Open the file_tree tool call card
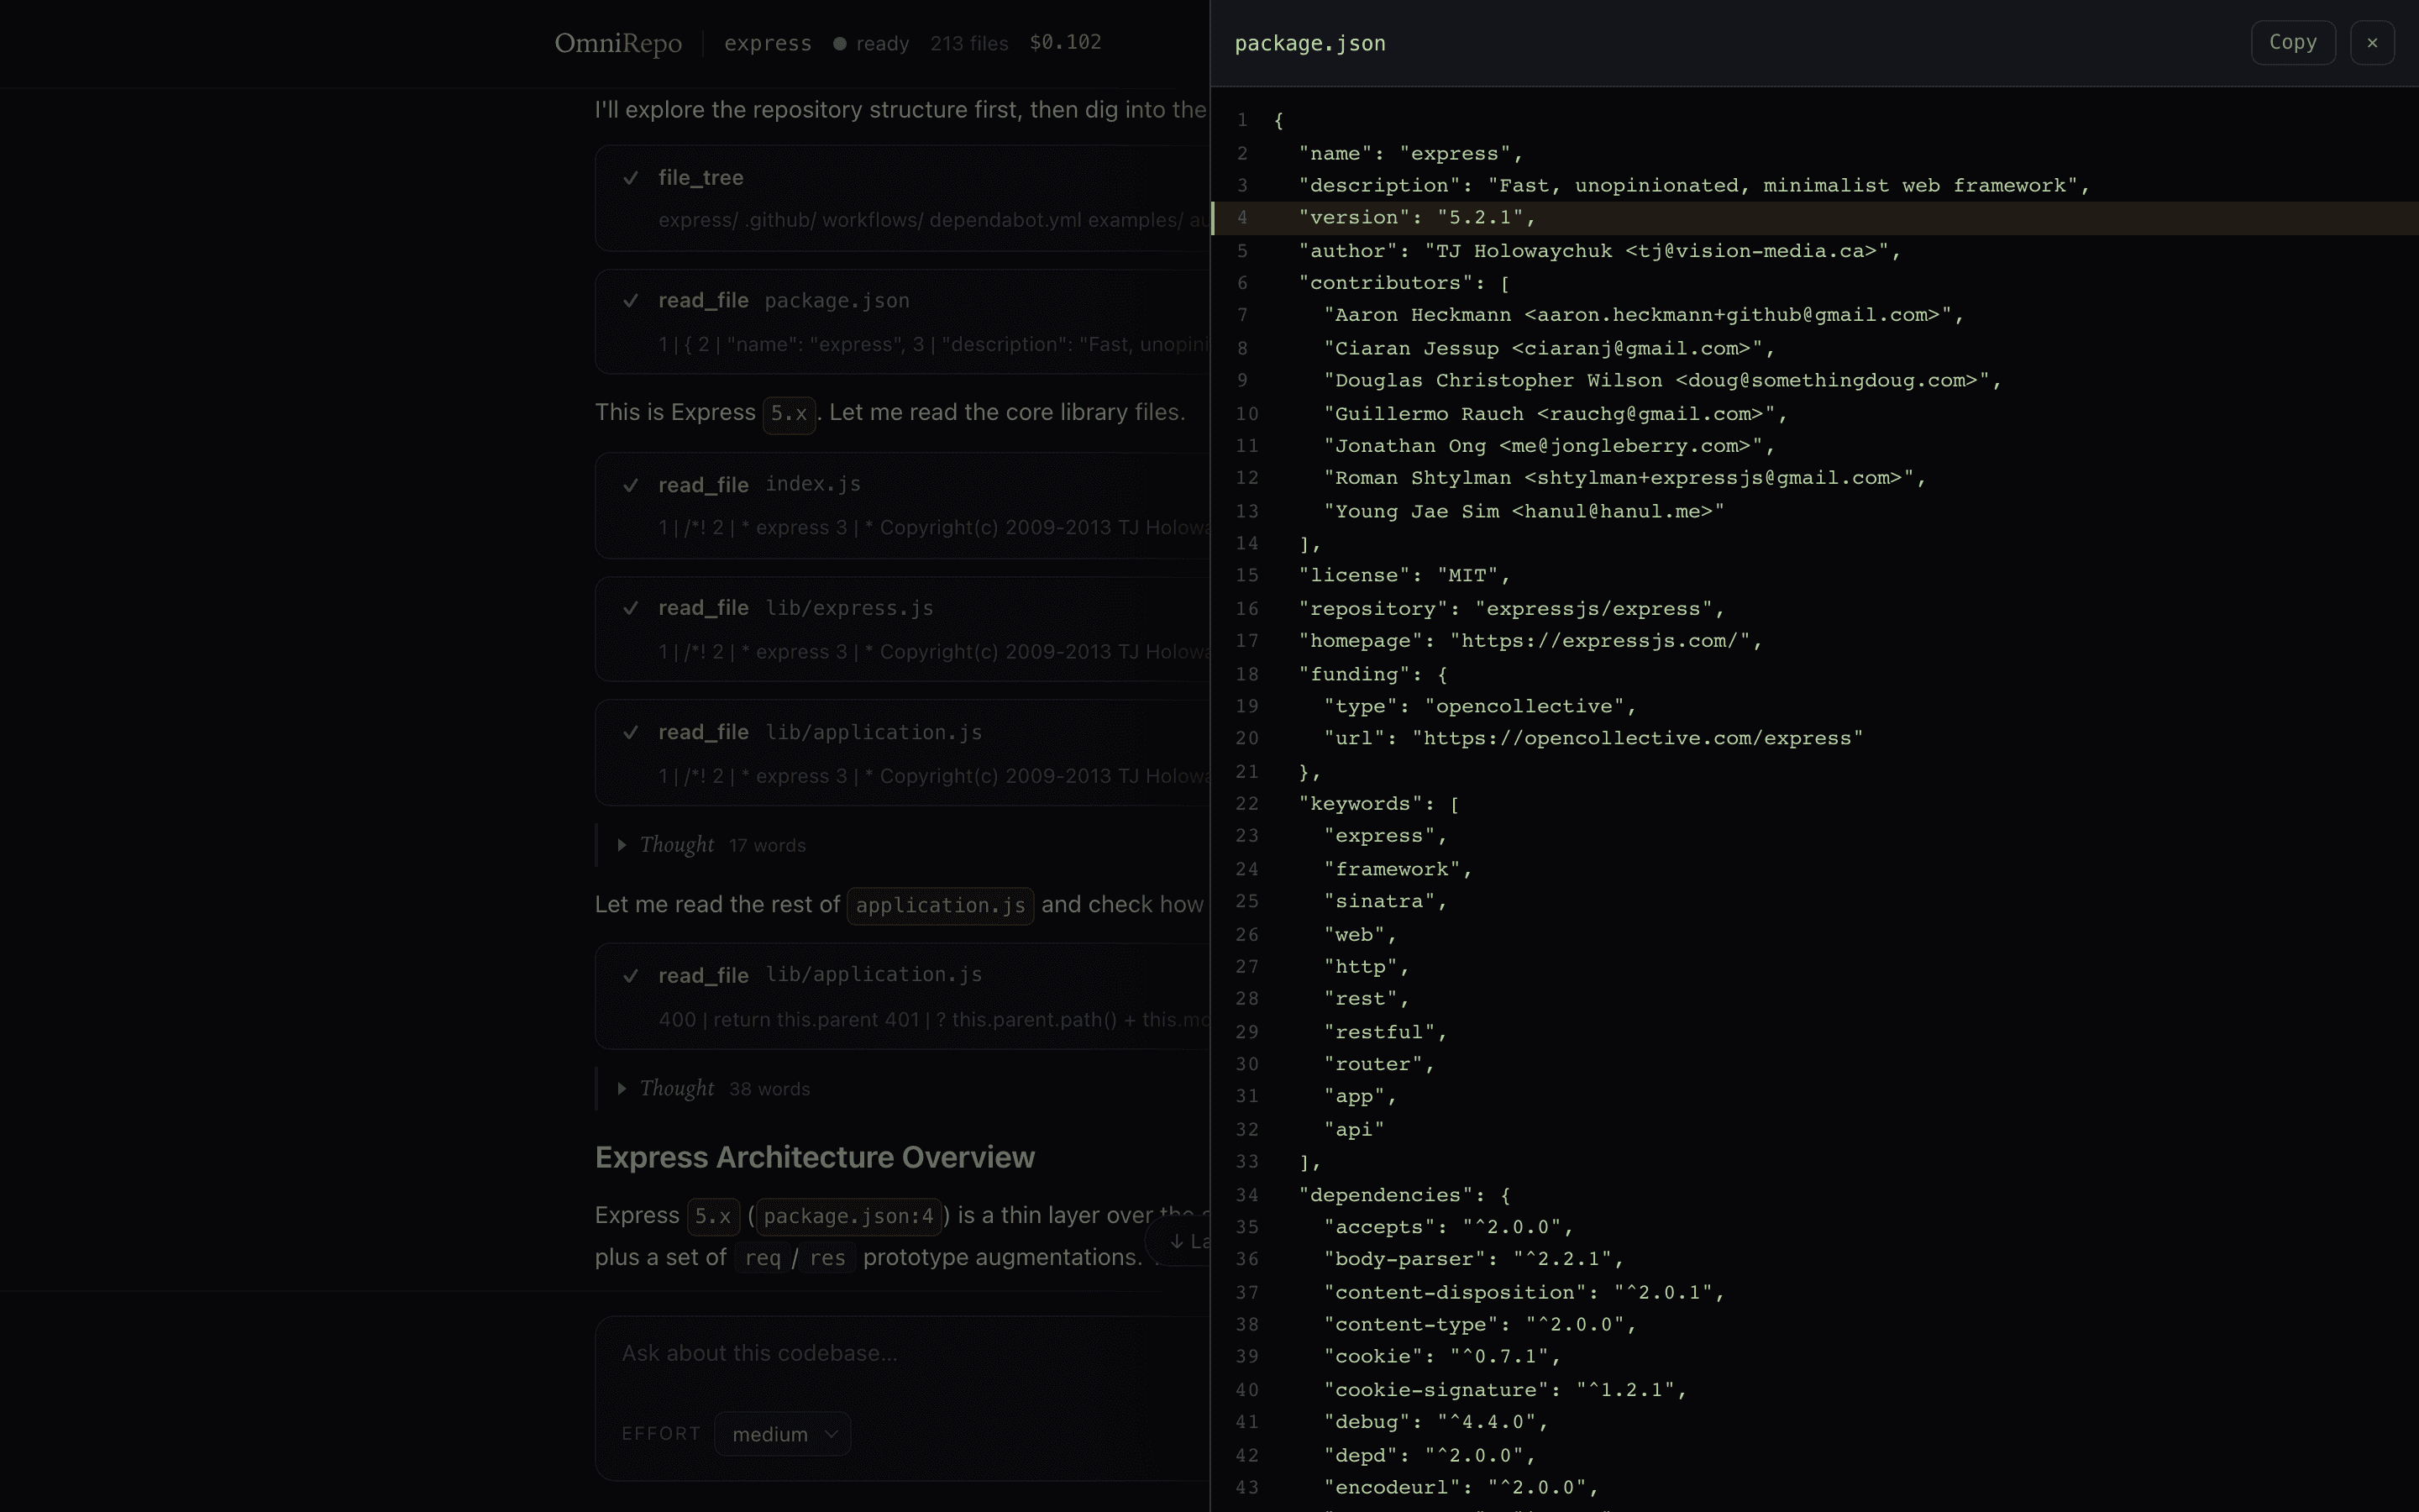The image size is (2419, 1512). 903,198
